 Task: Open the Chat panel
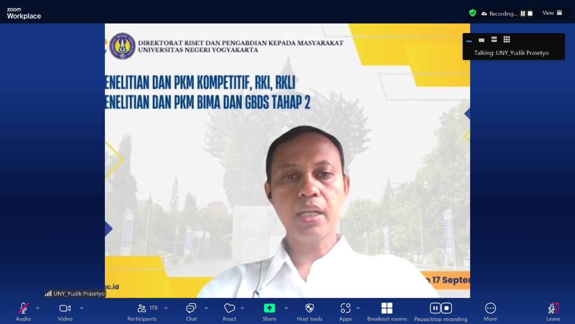tap(191, 311)
